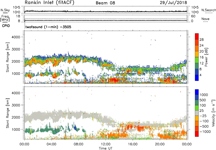This screenshot has width=216, height=150.
Task: Click the '1000' velocity colorbar tick label
Action: [204, 95]
